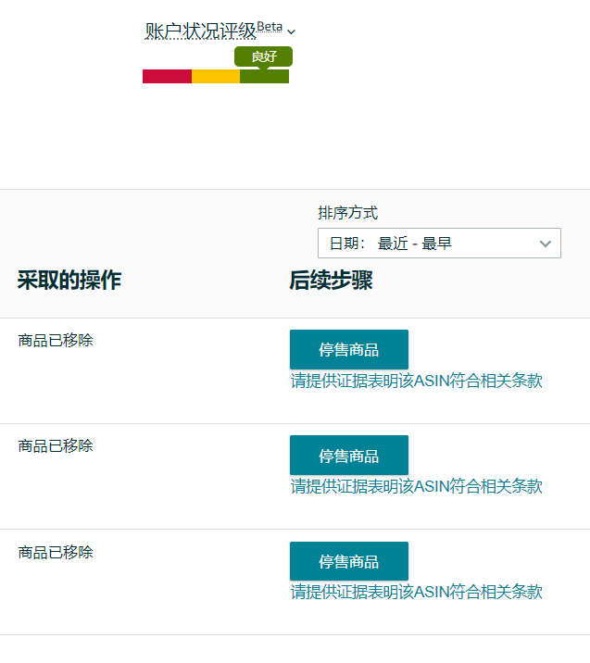Click the 后续步骤 column header
Screen dimensions: 590x663
pyautogui.click(x=331, y=280)
